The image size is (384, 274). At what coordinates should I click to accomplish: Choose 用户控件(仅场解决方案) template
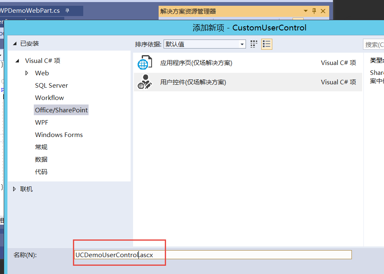click(248, 82)
